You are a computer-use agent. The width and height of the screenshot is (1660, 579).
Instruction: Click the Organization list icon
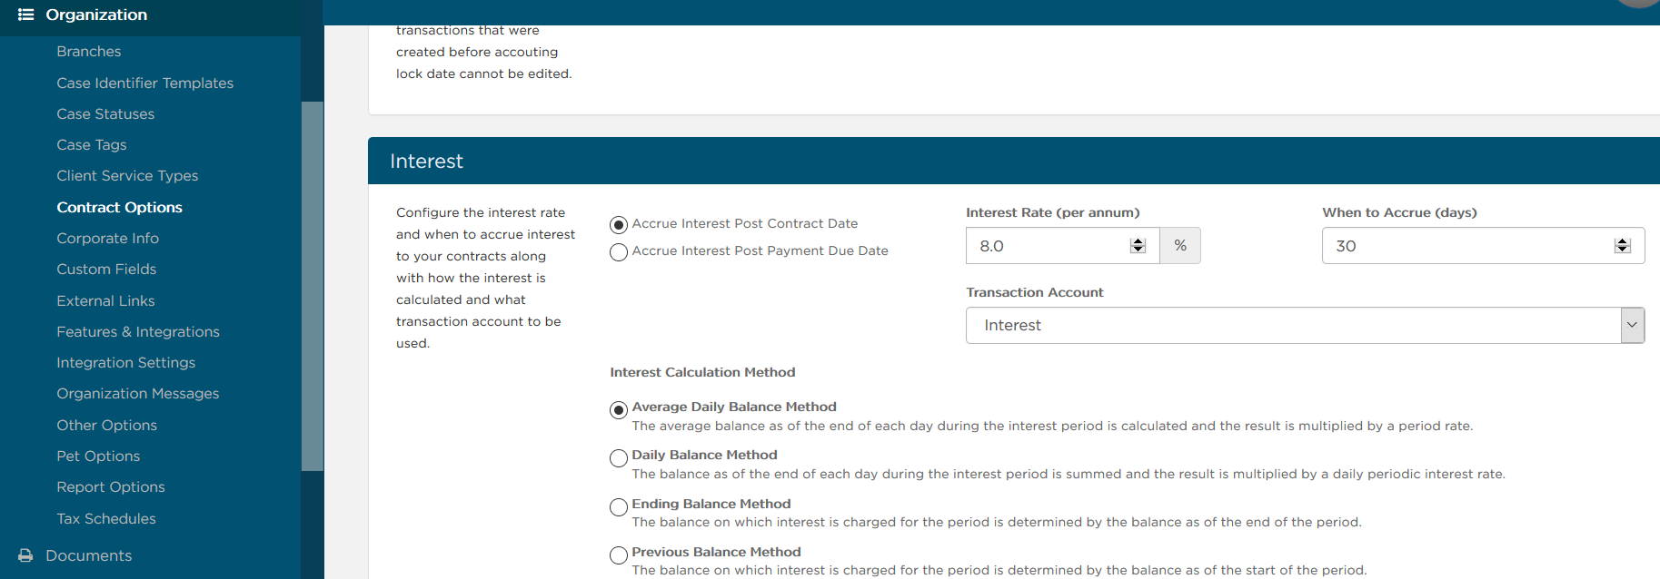pyautogui.click(x=25, y=15)
